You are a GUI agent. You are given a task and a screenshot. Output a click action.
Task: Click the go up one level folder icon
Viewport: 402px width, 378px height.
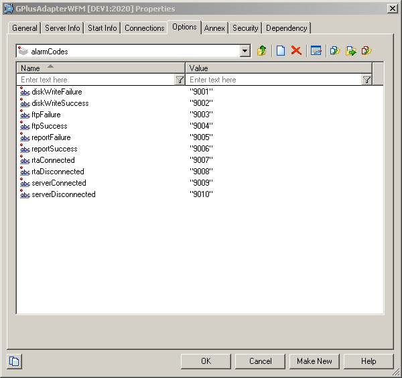(262, 50)
